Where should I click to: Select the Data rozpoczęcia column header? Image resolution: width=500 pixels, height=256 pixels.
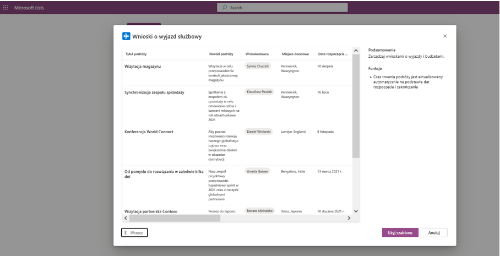331,54
